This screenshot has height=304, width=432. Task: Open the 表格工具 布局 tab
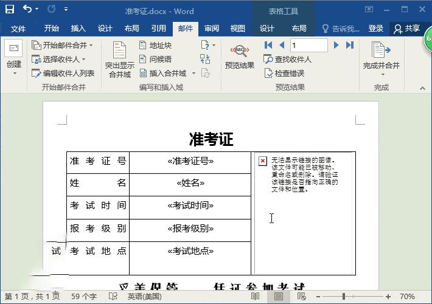[x=299, y=29]
